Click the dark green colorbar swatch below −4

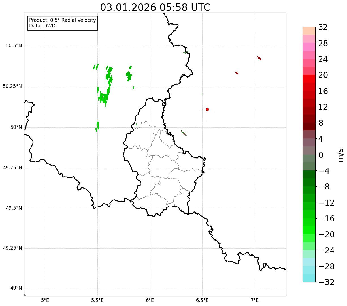click(x=309, y=174)
